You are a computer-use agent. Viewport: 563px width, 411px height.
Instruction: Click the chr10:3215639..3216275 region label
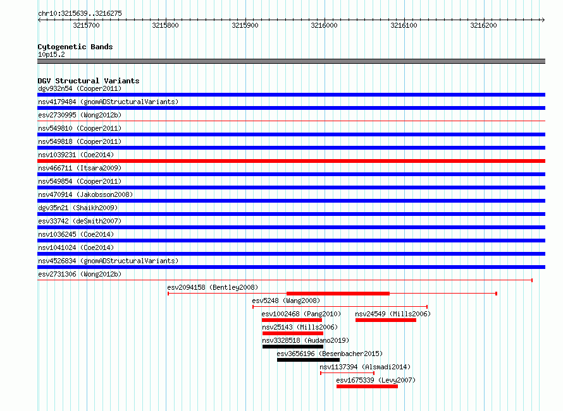pyautogui.click(x=80, y=13)
